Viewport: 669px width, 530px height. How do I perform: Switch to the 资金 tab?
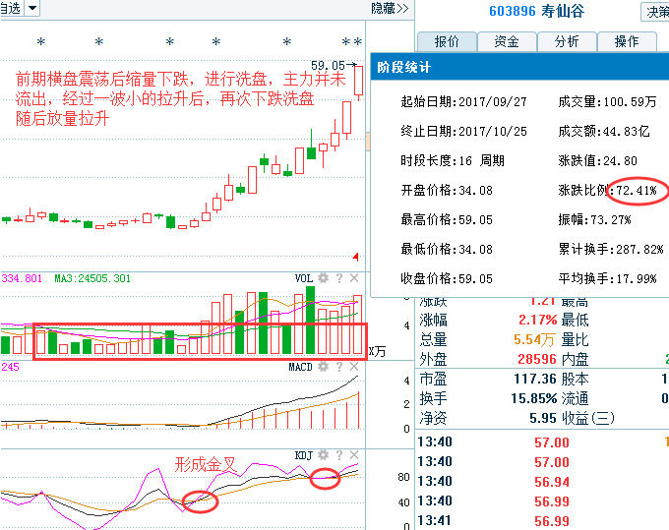[507, 41]
